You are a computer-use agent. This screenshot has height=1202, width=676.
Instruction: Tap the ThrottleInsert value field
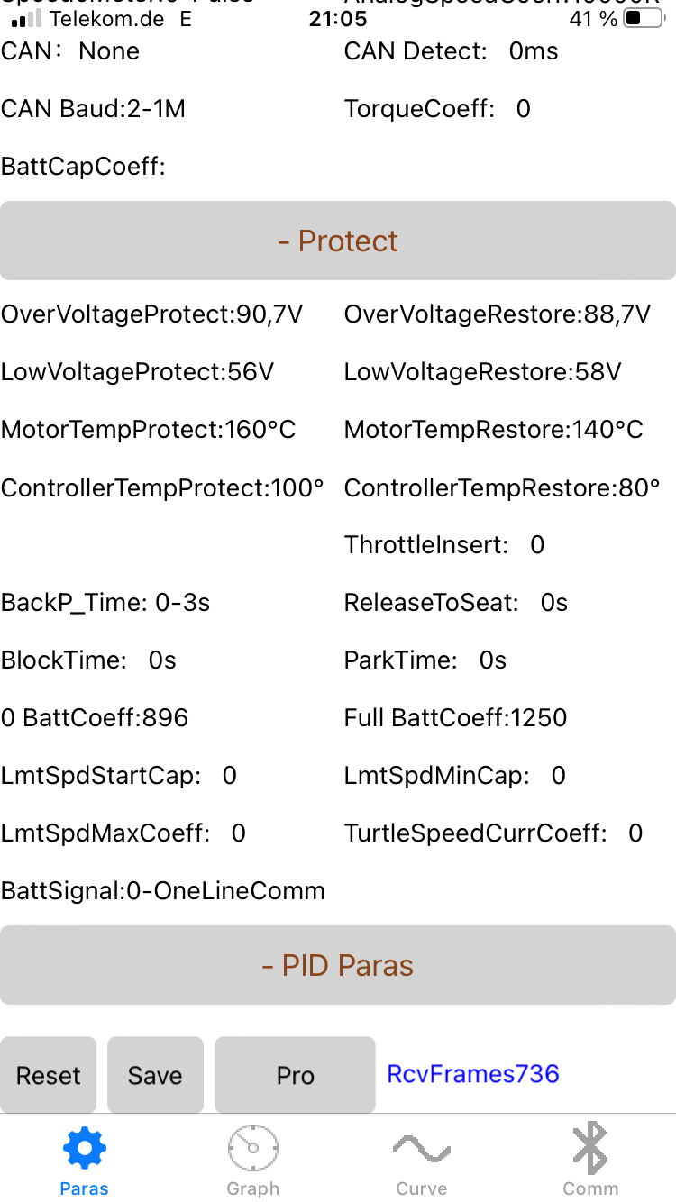pos(536,545)
